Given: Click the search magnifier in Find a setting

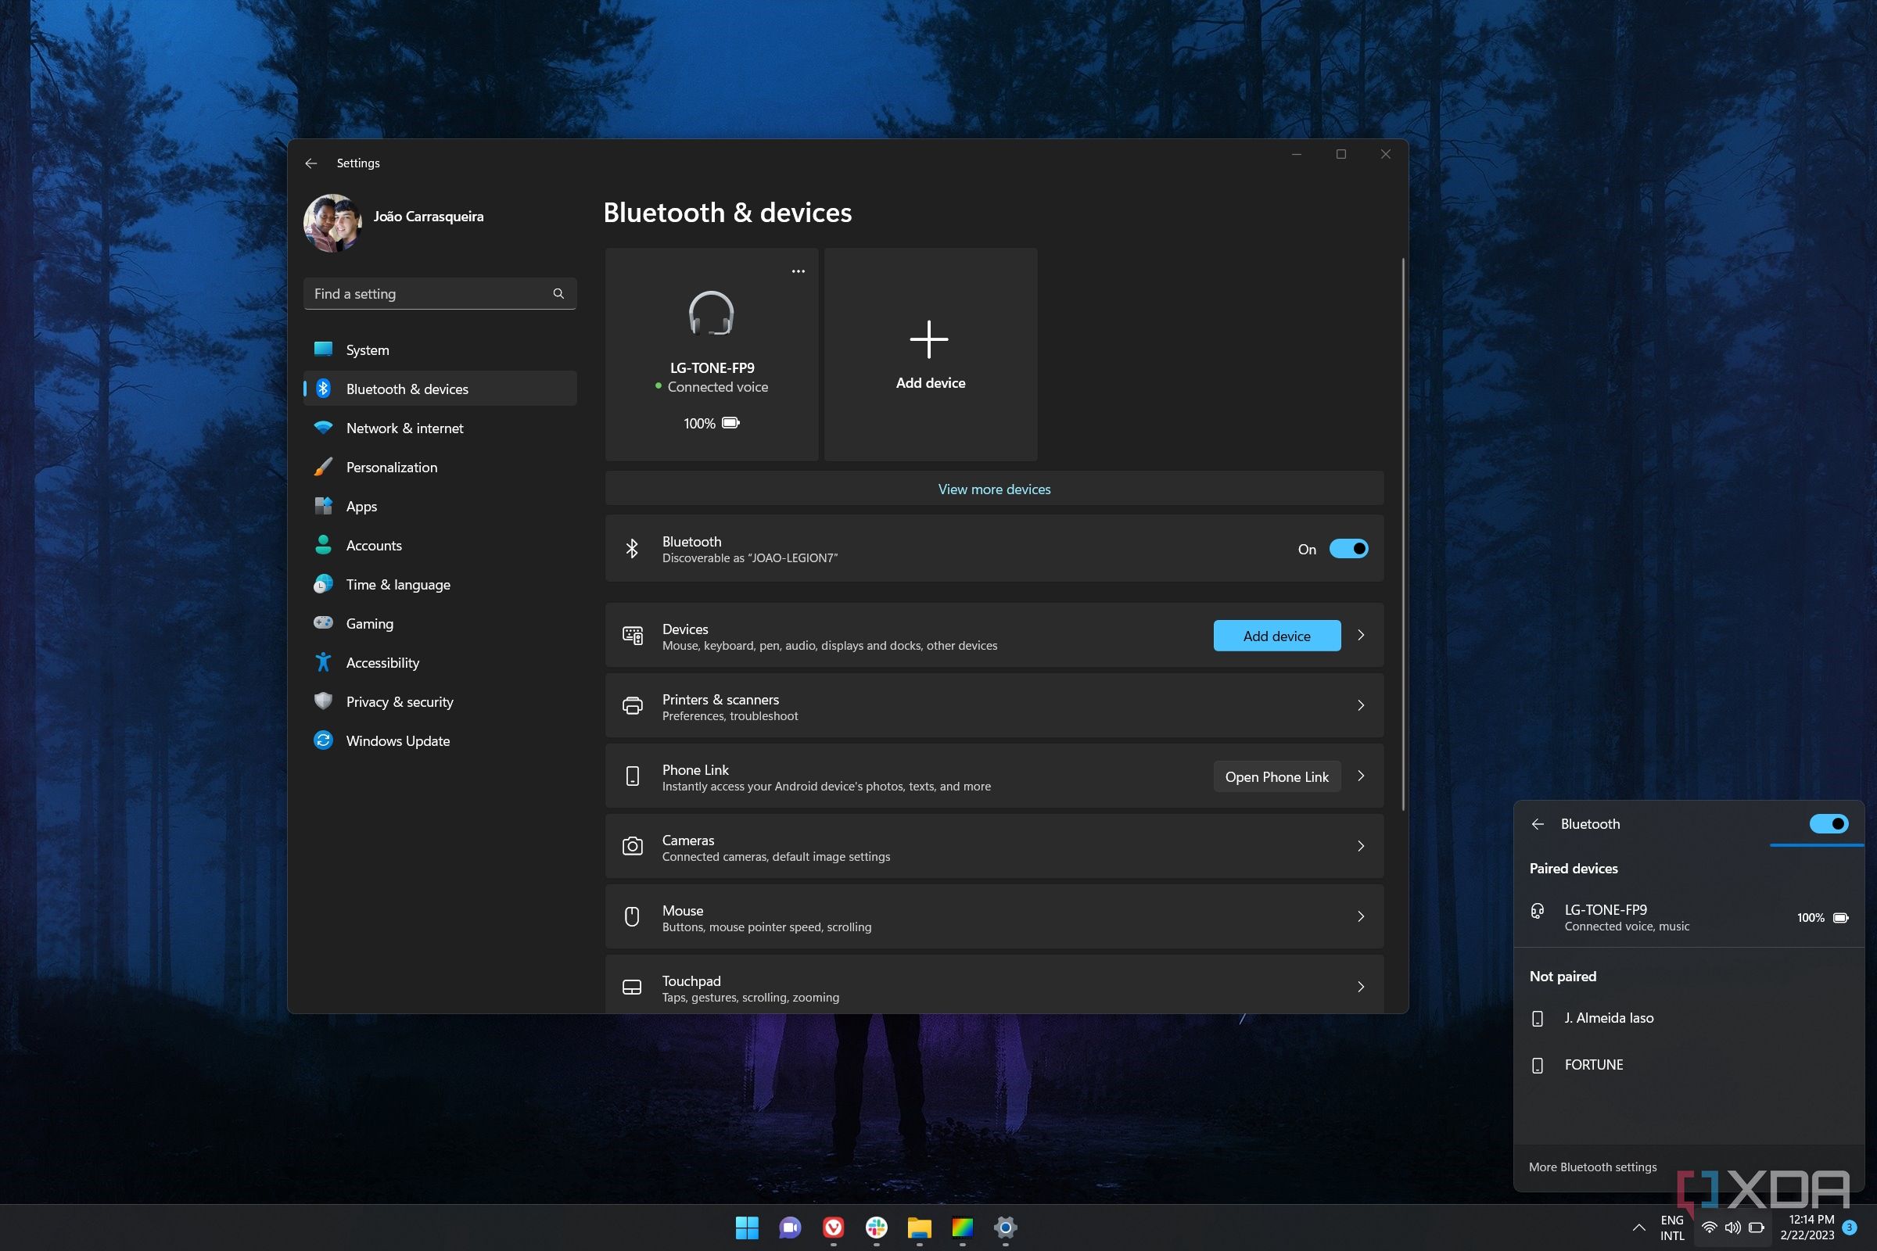Looking at the screenshot, I should pyautogui.click(x=558, y=294).
